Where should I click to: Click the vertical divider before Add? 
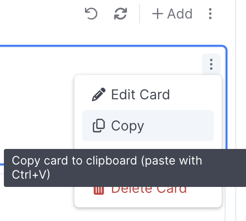tap(140, 14)
